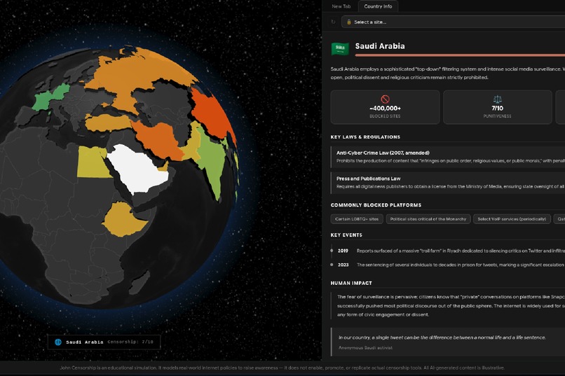Viewport: 565px width, 376px height.
Task: Select Political sites critical of the Monarchy tag
Action: tap(428, 218)
